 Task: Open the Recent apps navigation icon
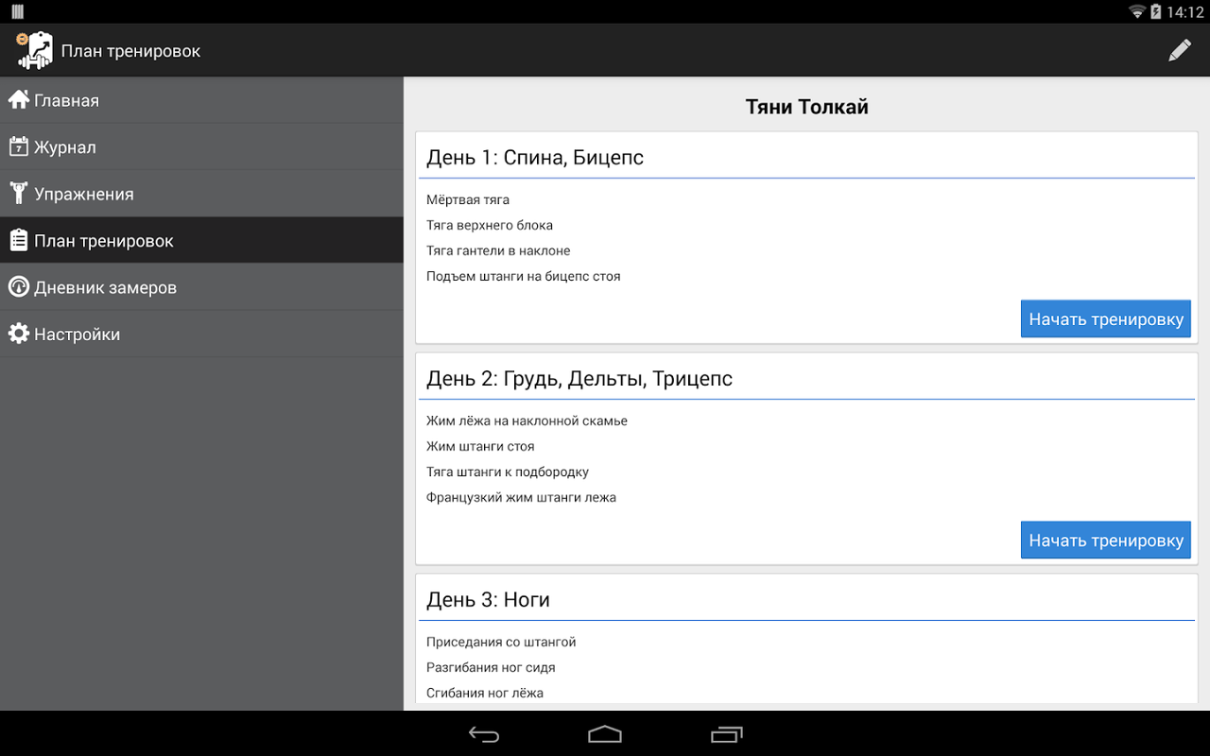coord(726,733)
